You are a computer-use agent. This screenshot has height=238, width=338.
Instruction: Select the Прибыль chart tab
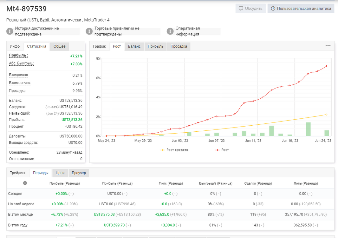(x=155, y=46)
